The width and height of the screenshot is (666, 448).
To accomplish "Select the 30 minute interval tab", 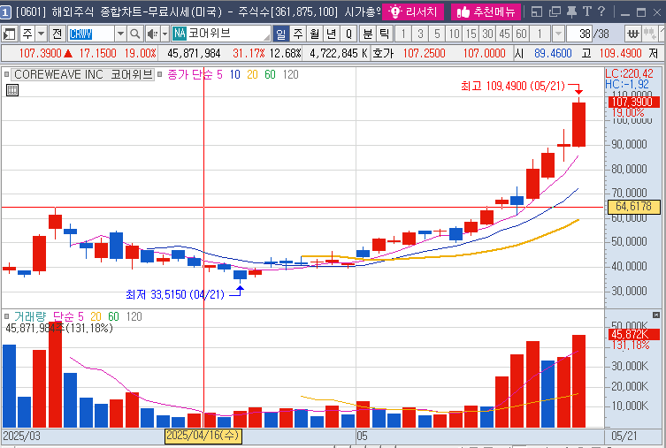I will (x=487, y=34).
